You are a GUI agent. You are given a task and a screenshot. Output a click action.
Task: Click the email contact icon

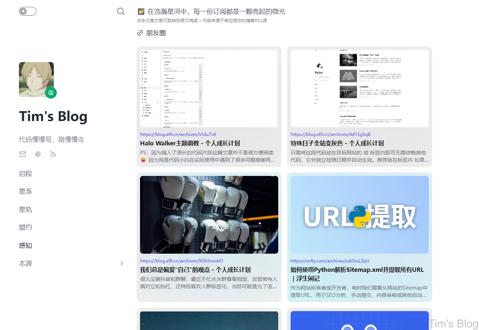tap(22, 154)
